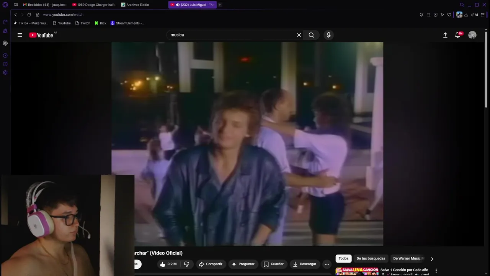Image resolution: width=490 pixels, height=276 pixels.
Task: Click the Compartir share button
Action: point(210,264)
